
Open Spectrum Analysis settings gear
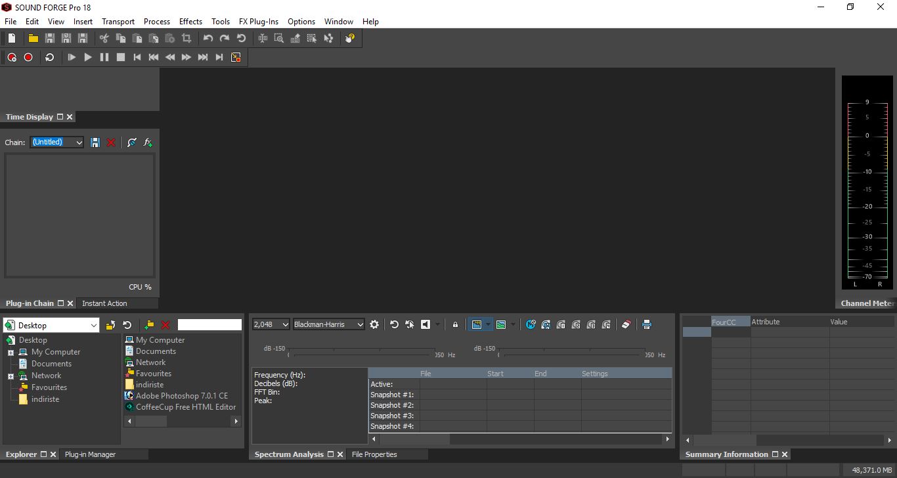point(374,324)
